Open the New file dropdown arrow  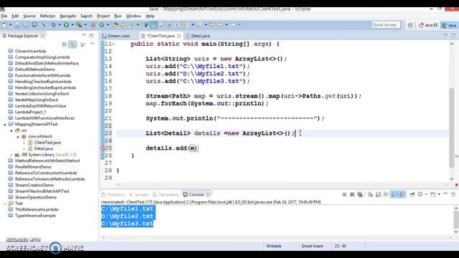tap(11, 25)
